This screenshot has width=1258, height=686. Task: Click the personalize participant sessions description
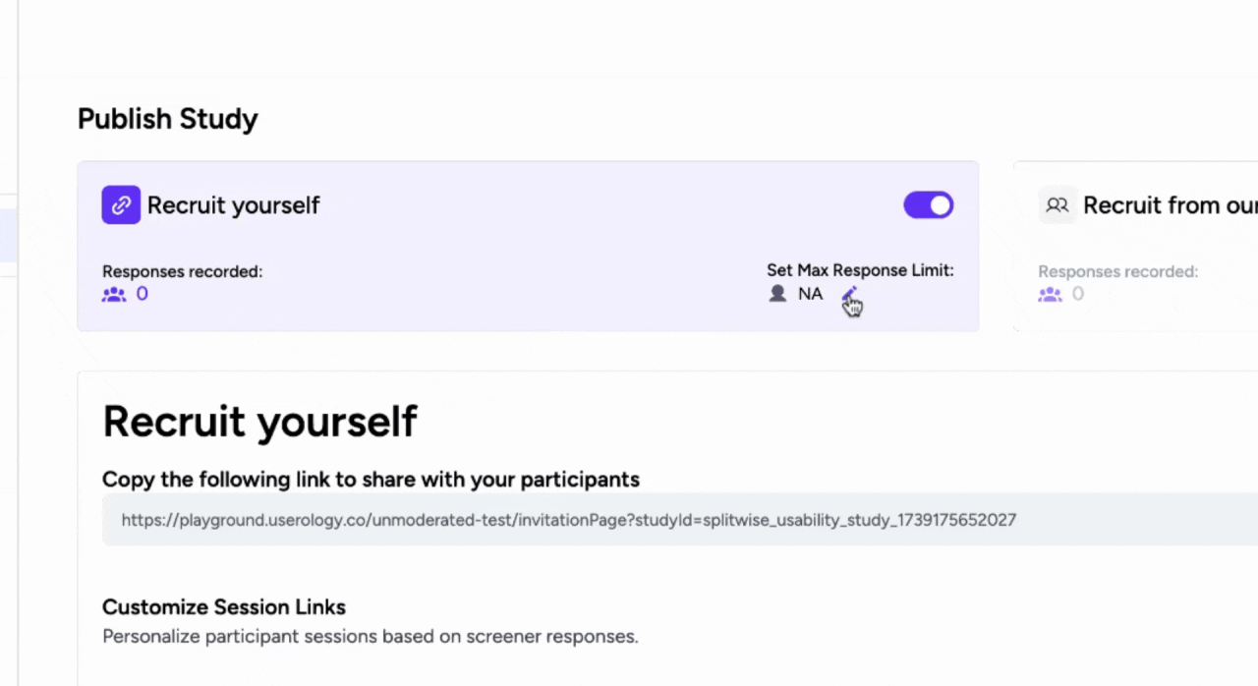pyautogui.click(x=370, y=636)
